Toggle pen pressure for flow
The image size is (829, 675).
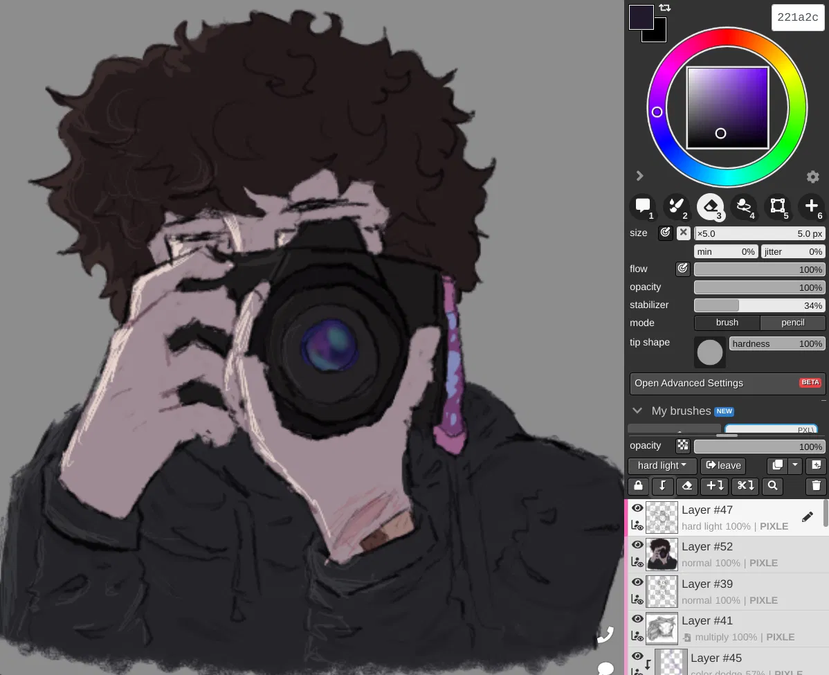click(682, 269)
